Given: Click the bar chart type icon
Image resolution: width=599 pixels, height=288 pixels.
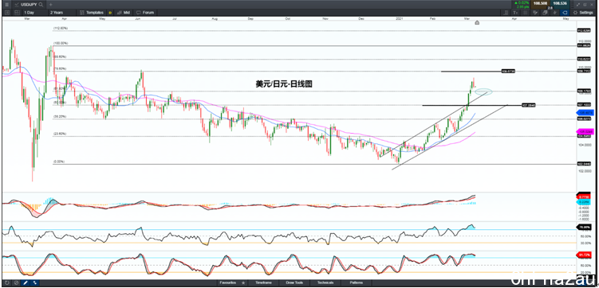Looking at the screenshot, I should click(x=506, y=13).
